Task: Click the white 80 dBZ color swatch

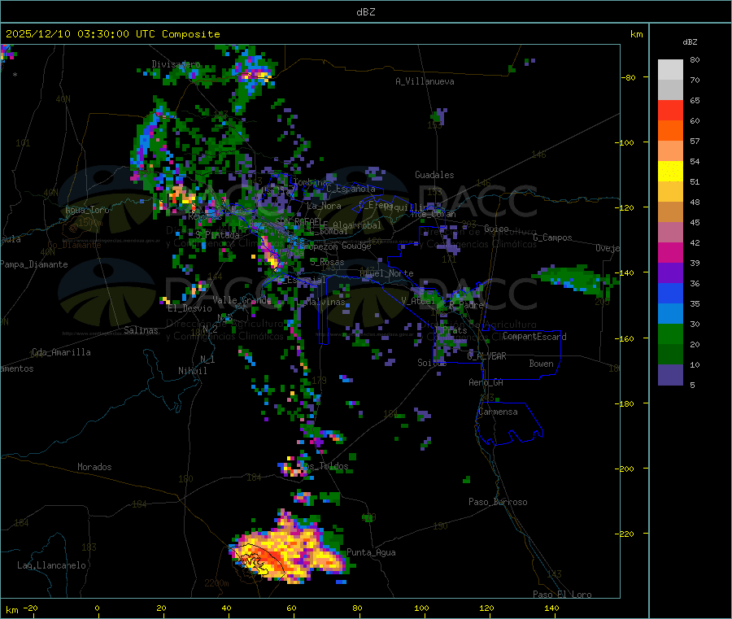Action: (670, 70)
